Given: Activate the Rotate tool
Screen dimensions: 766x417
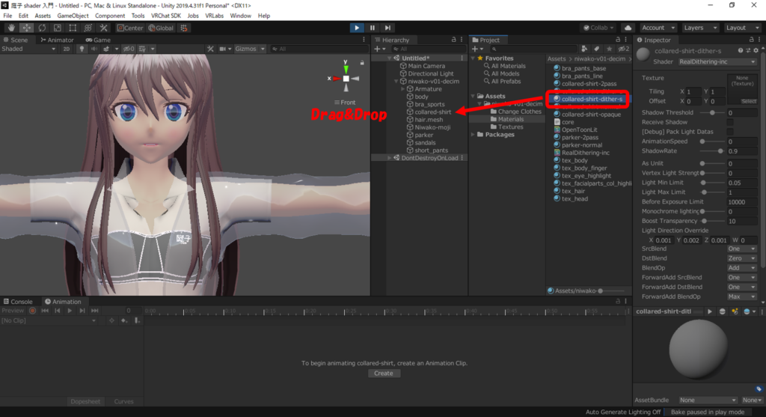Looking at the screenshot, I should pyautogui.click(x=42, y=28).
